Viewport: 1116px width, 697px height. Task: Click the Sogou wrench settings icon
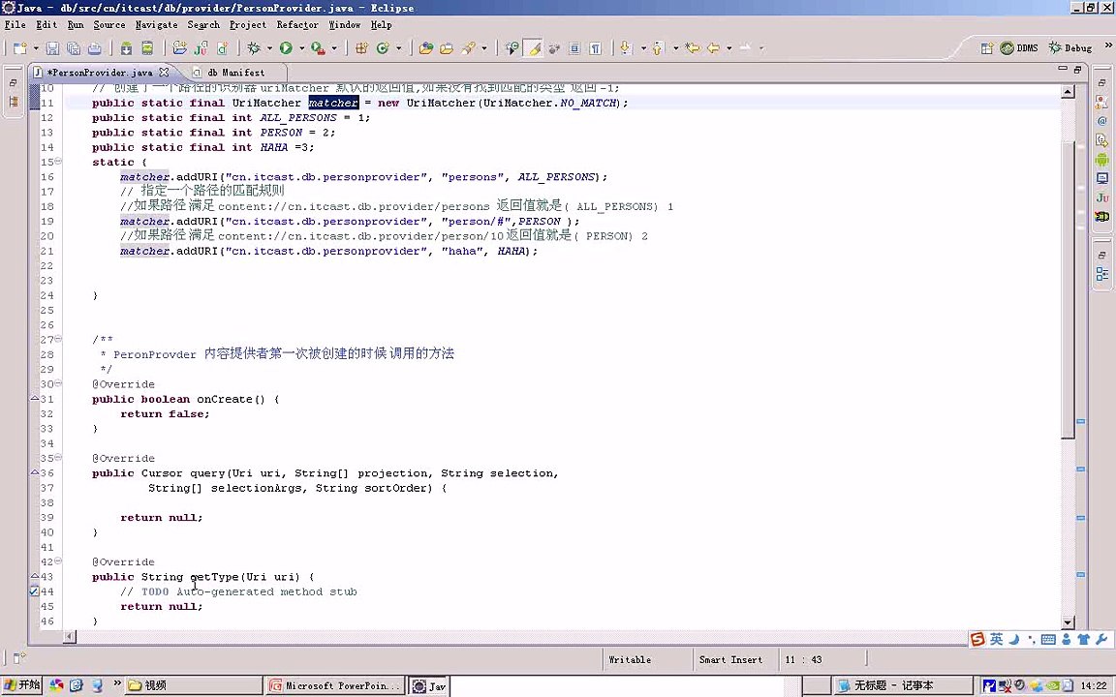1101,639
